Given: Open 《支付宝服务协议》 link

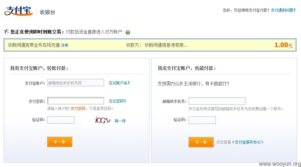Looking at the screenshot, I should [248, 142].
